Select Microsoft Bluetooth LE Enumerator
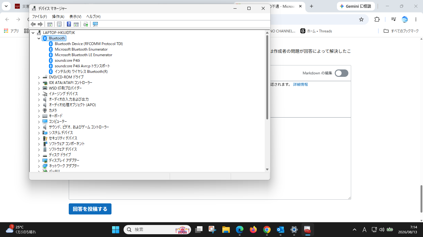Screen dimensions: 423x237 (x=83, y=55)
